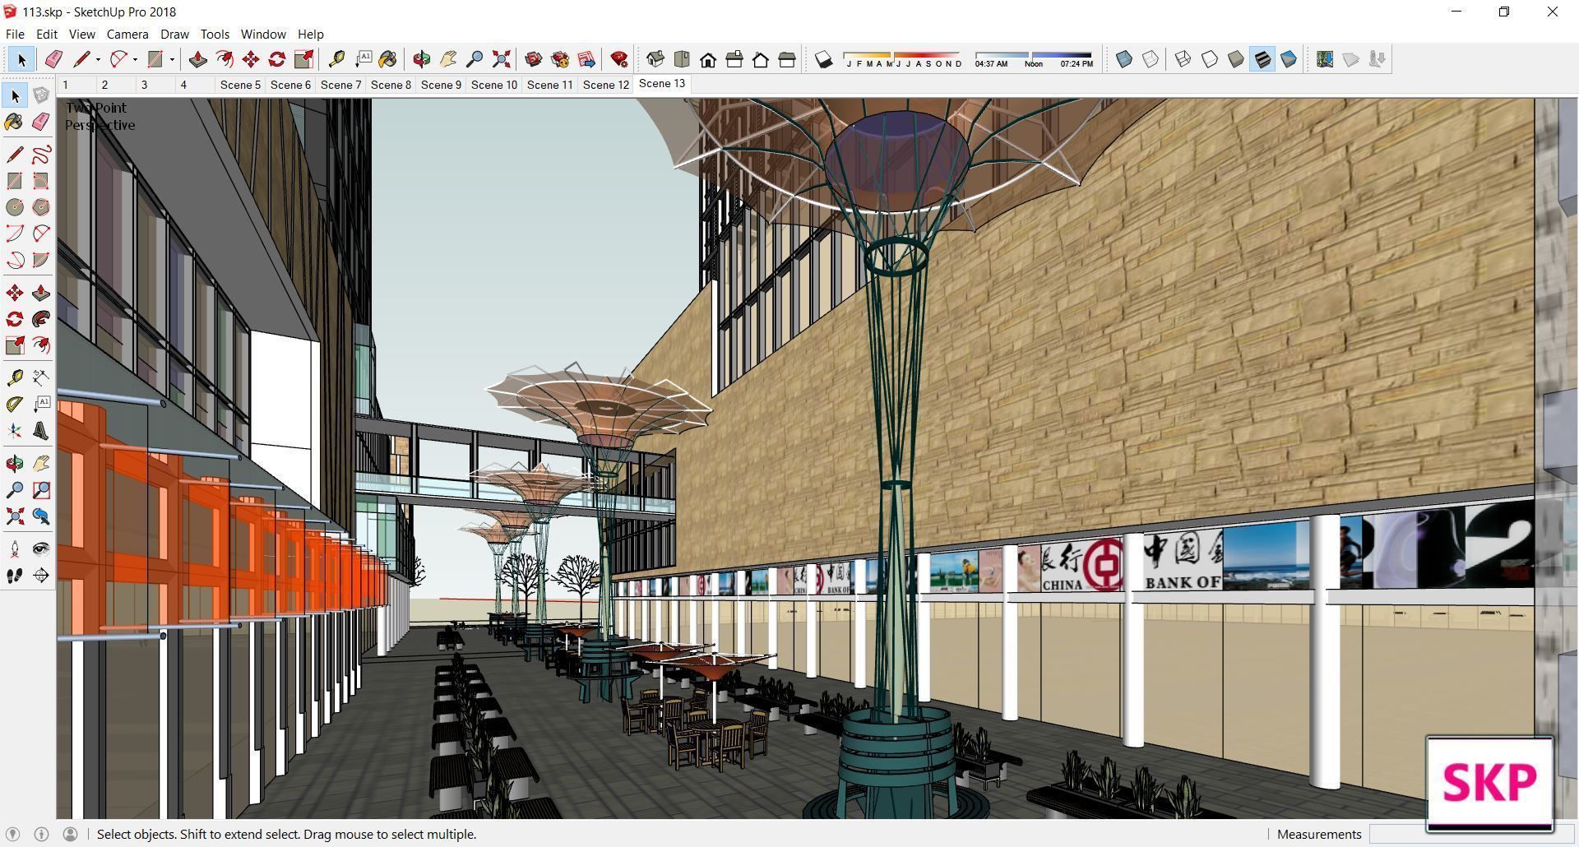Choose the Freehand drawing tool
This screenshot has height=847, width=1579.
[41, 155]
